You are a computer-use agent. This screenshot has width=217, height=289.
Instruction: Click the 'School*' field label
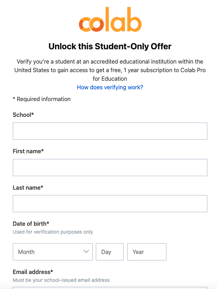(23, 115)
